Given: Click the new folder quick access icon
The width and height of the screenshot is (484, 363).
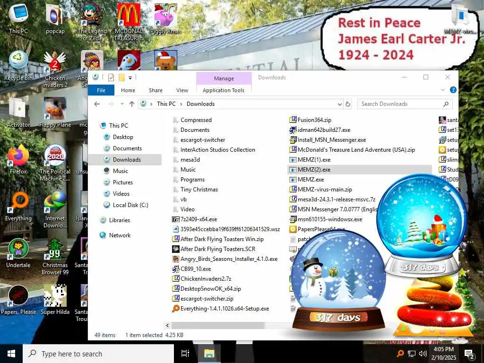Looking at the screenshot, I should (x=121, y=78).
